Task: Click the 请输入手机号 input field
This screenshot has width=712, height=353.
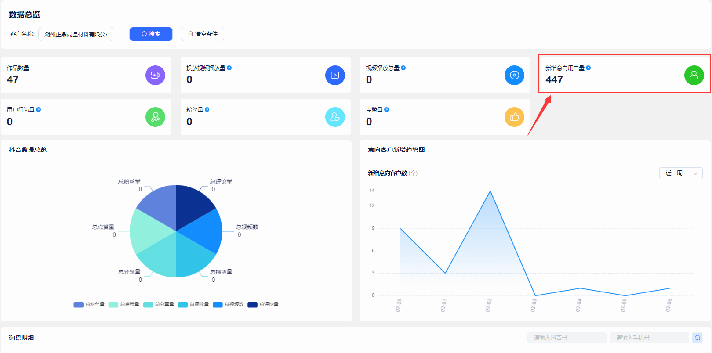Action: (x=649, y=338)
